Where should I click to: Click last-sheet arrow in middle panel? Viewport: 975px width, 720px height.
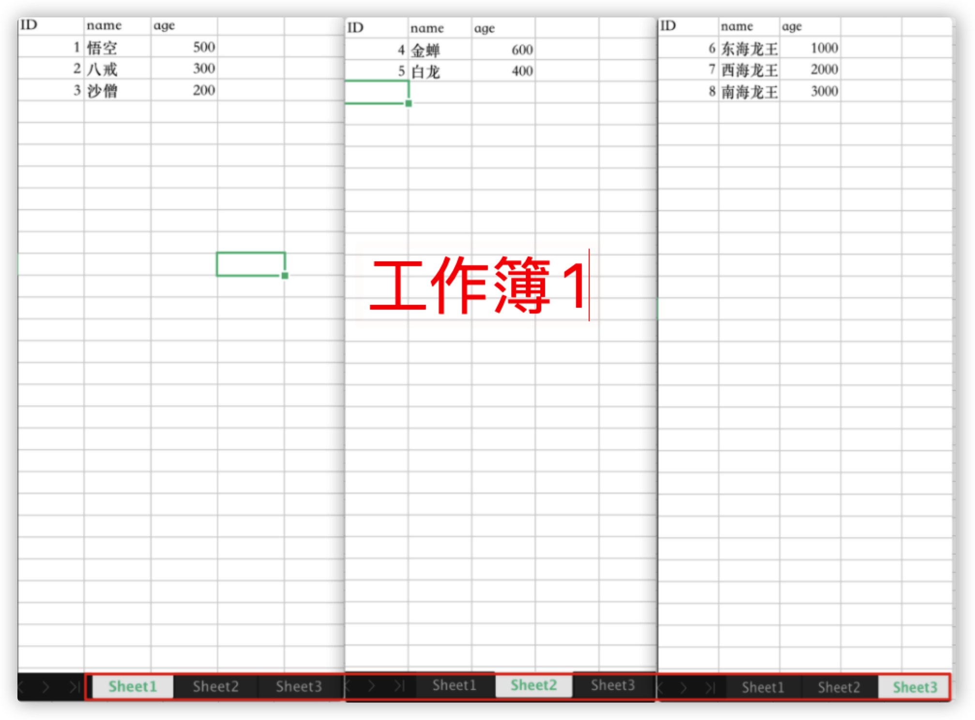[399, 686]
